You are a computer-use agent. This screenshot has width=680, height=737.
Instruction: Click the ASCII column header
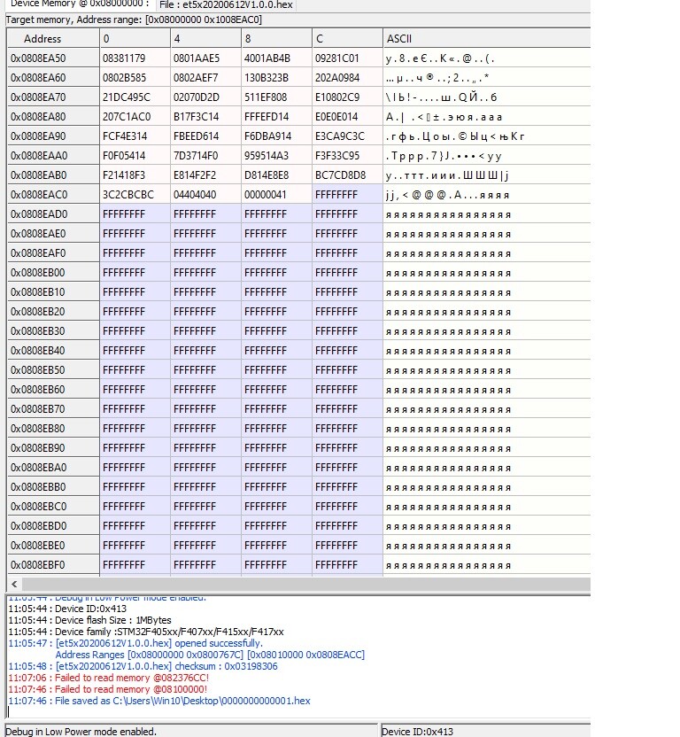tap(486, 39)
